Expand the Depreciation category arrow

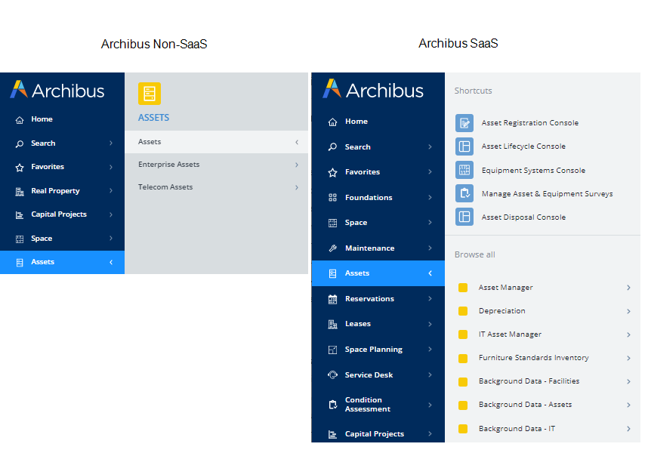628,311
